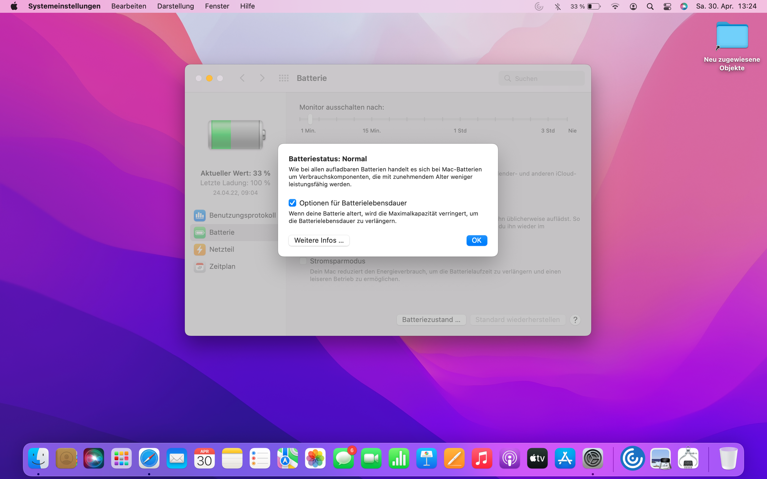Open the Wi-Fi status menu

tap(615, 6)
